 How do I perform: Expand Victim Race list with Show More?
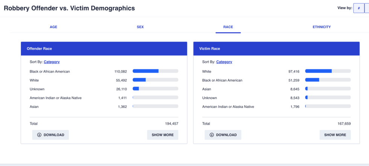click(335, 135)
